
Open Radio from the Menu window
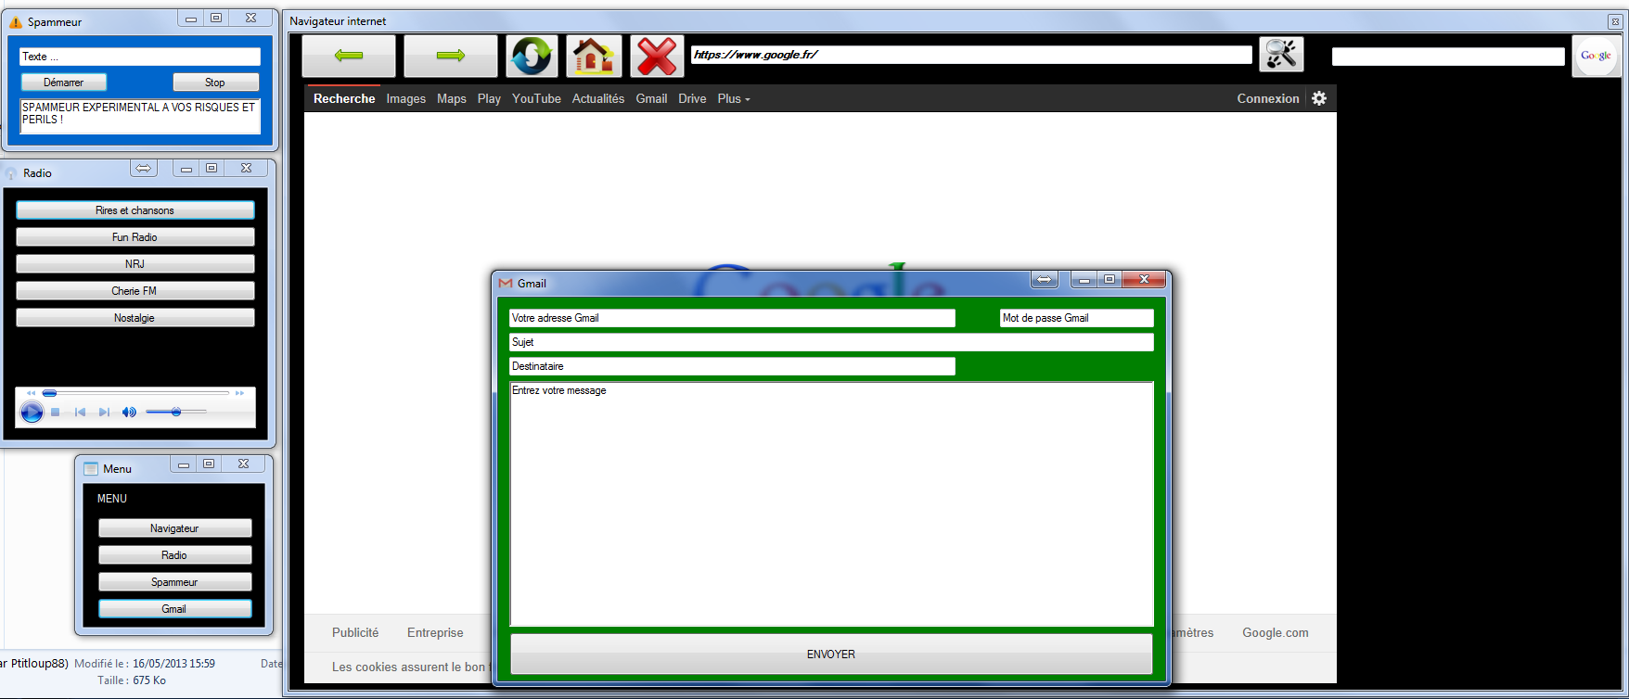coord(174,555)
